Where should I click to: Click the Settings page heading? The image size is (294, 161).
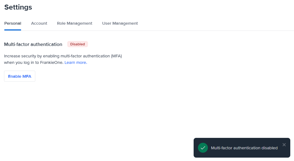click(18, 7)
